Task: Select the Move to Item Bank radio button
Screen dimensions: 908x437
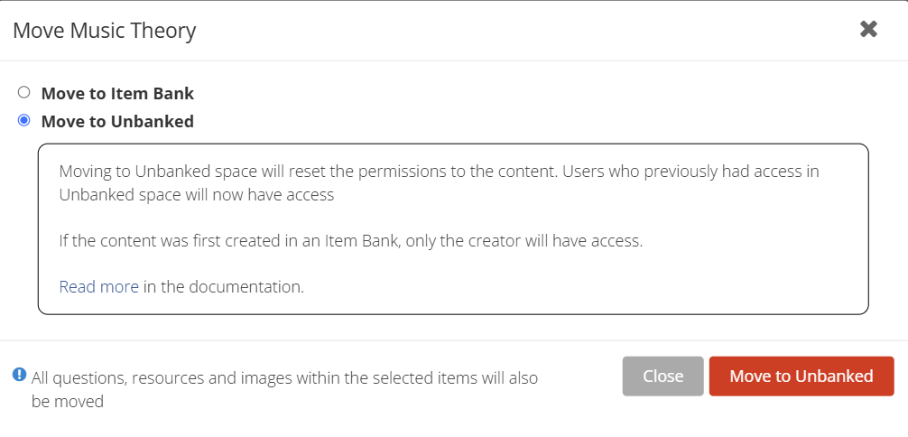Action: (x=23, y=92)
